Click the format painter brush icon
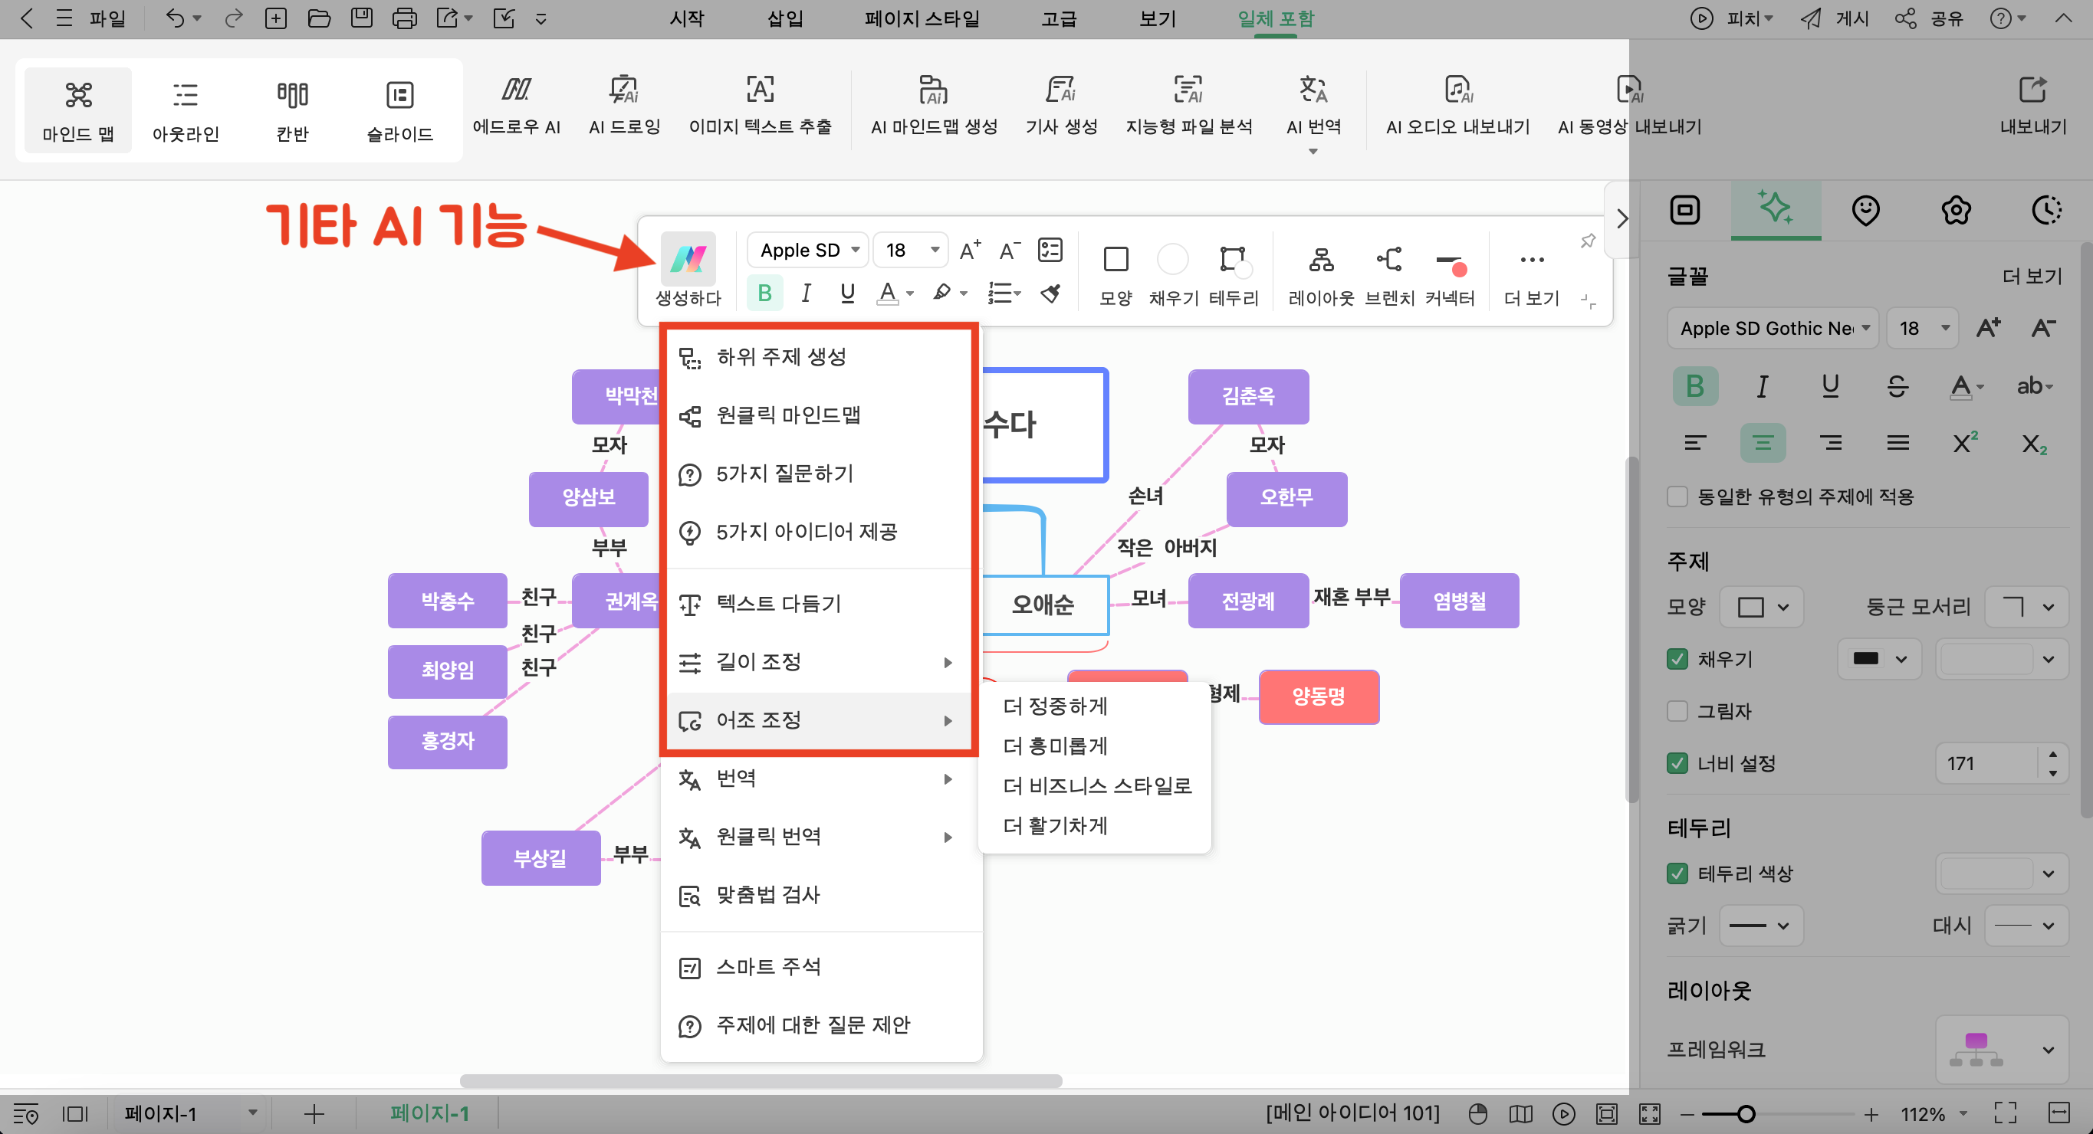Screen dimensions: 2093x1134 (1050, 293)
